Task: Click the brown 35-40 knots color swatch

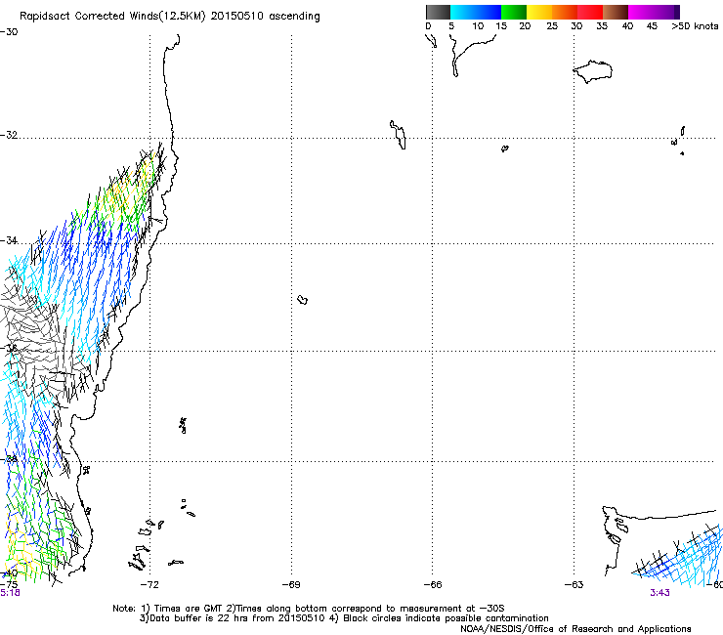Action: tap(616, 12)
